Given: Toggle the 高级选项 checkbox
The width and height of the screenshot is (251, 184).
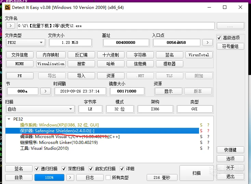Looking at the screenshot, I should pyautogui.click(x=219, y=38).
